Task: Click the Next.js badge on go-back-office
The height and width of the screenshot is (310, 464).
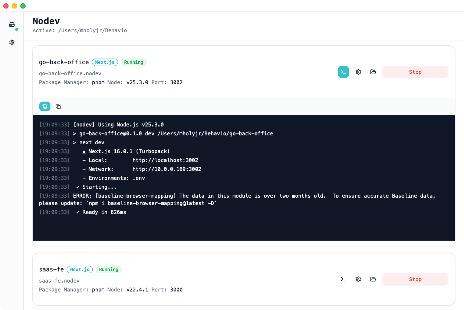Action: coord(105,62)
